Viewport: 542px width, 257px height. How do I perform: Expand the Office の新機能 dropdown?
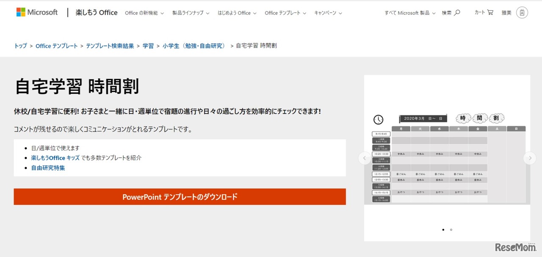[x=144, y=13]
